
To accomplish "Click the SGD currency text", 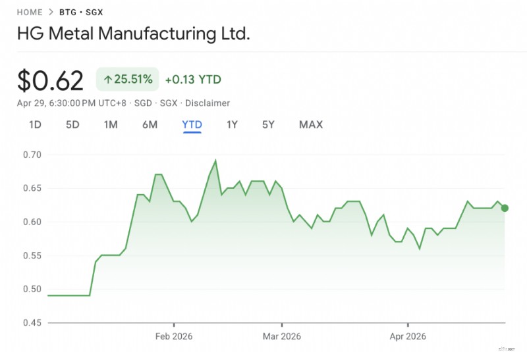I will click(x=143, y=103).
